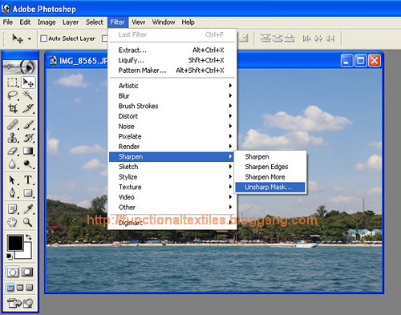Select the Move tool in the toolbox
The image size is (401, 315).
point(28,83)
